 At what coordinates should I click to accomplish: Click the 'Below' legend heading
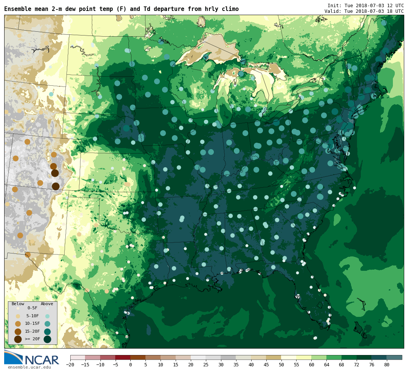point(18,304)
